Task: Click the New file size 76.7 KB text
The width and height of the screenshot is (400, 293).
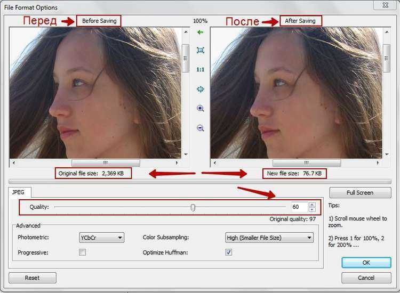Action: click(x=294, y=174)
